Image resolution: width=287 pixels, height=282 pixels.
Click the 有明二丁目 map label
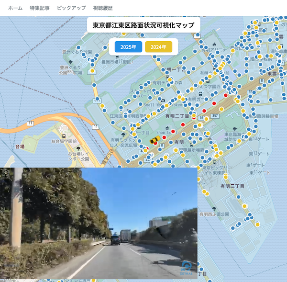177,116
